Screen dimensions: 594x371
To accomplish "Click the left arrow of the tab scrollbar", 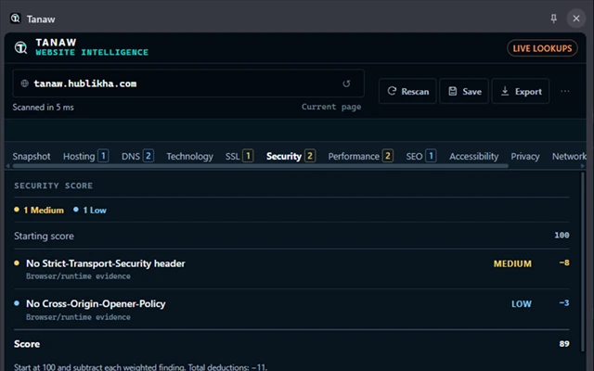I will pyautogui.click(x=7, y=166).
